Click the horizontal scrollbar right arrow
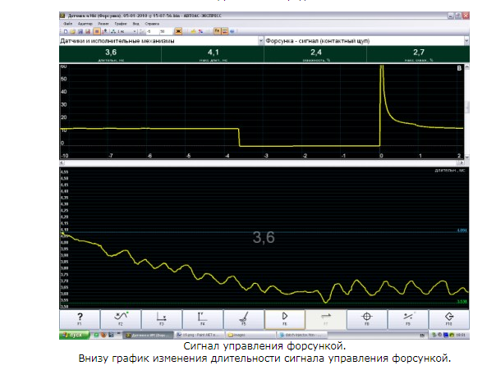The width and height of the screenshot is (496, 370). (462, 162)
